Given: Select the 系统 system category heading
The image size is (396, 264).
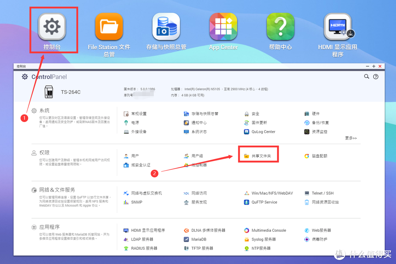Looking at the screenshot, I should 40,110.
